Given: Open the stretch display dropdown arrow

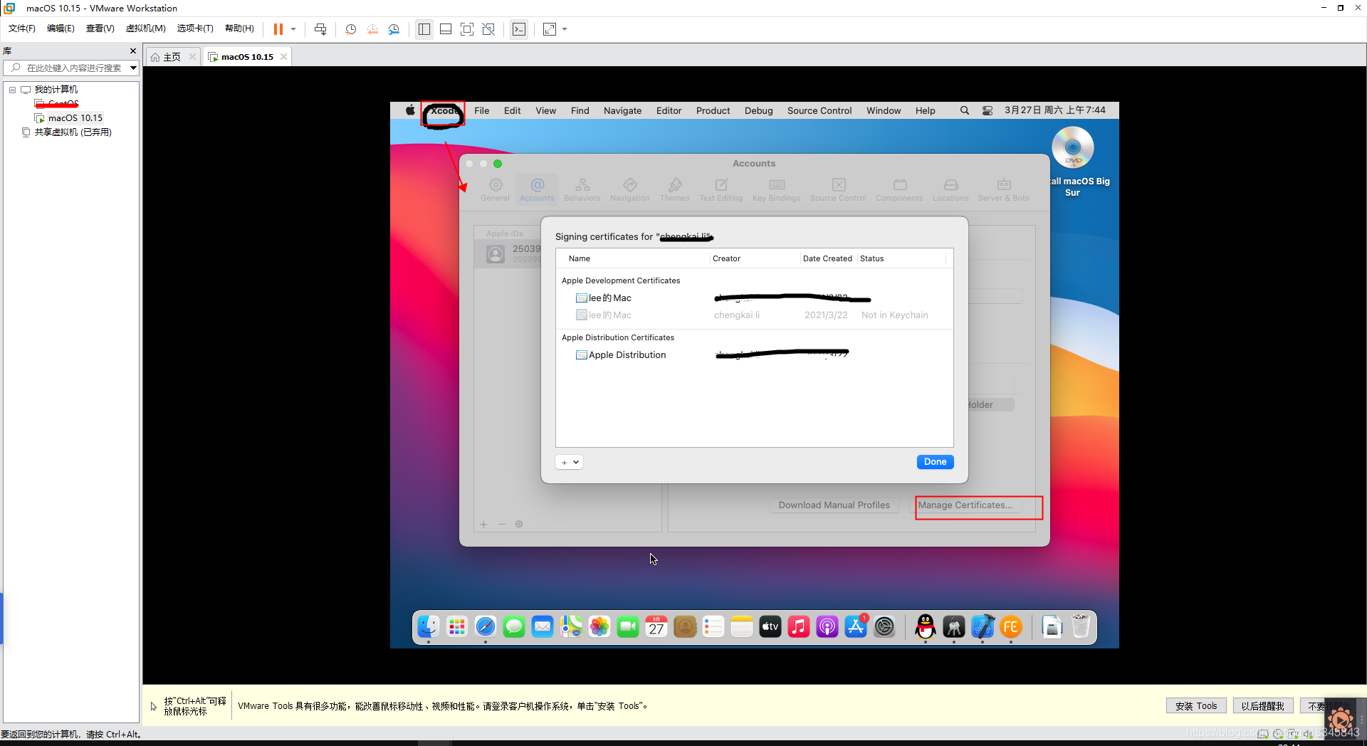Looking at the screenshot, I should 565,29.
